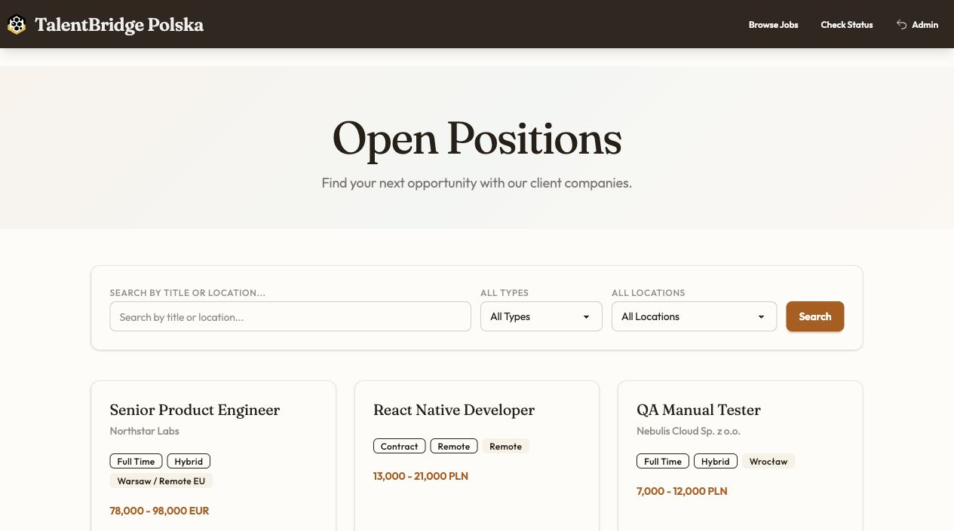Click the Hybrid tag on Senior Product Engineer
This screenshot has height=531, width=954.
[x=189, y=461]
